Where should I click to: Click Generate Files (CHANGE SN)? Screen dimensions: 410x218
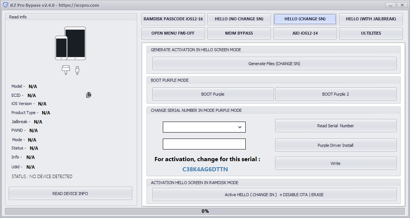274,63
